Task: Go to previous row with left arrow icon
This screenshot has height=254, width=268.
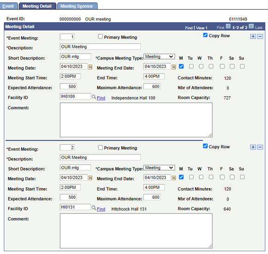Action: click(x=228, y=26)
